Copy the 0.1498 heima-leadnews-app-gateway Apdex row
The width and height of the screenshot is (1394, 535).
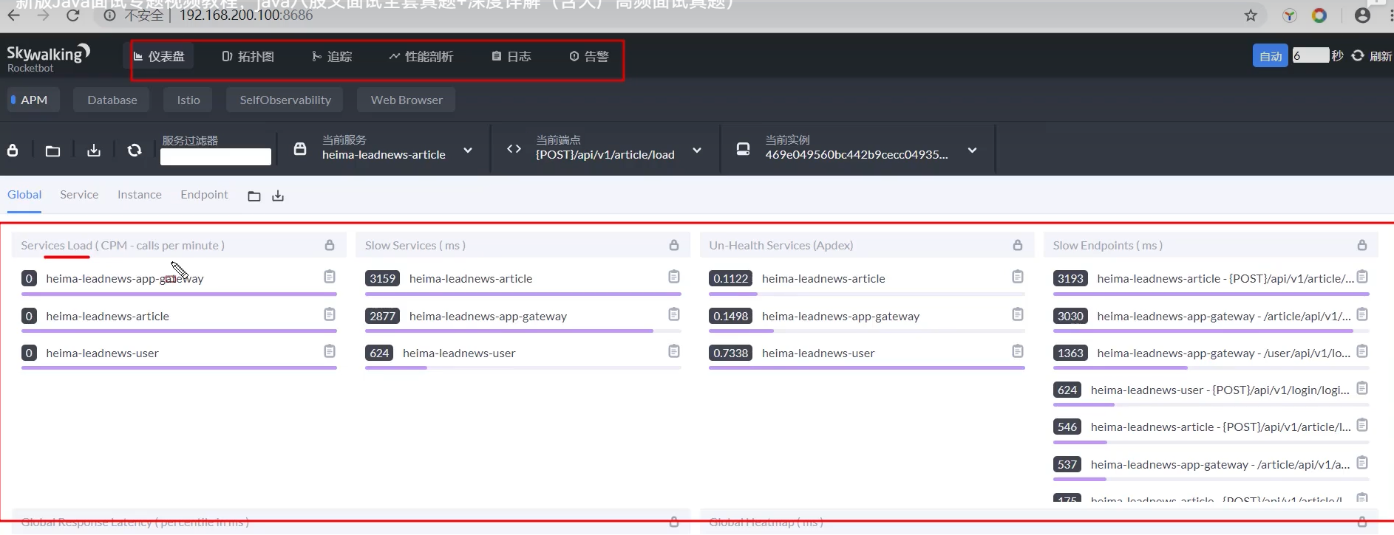1018,314
